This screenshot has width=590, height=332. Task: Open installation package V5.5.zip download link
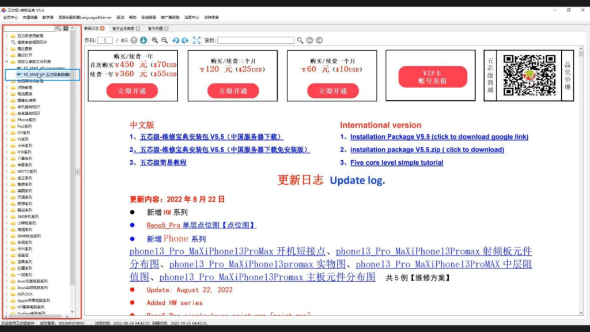(x=427, y=149)
